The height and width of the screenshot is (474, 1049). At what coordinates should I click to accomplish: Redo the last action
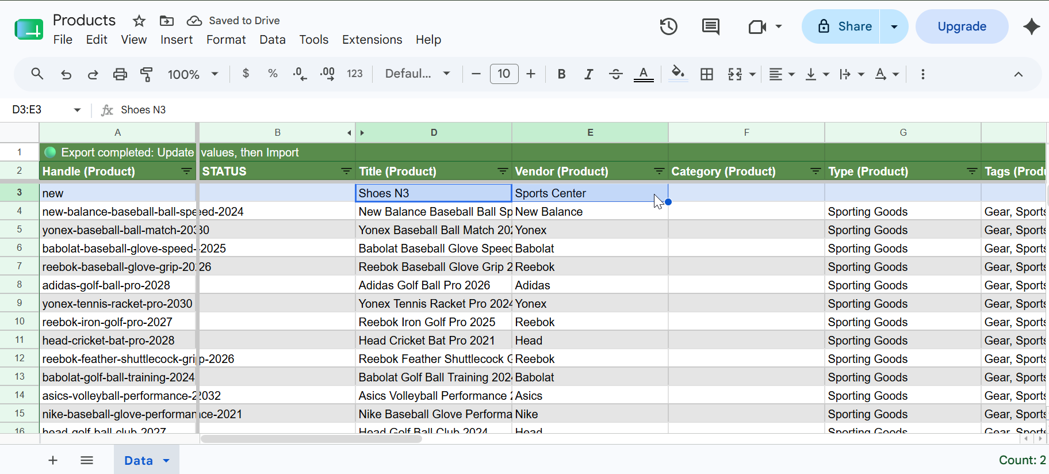[93, 74]
